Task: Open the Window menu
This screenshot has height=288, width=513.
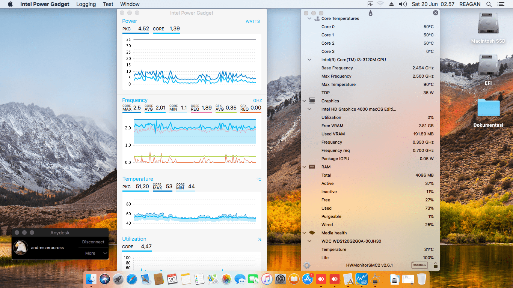Action: pos(130,4)
